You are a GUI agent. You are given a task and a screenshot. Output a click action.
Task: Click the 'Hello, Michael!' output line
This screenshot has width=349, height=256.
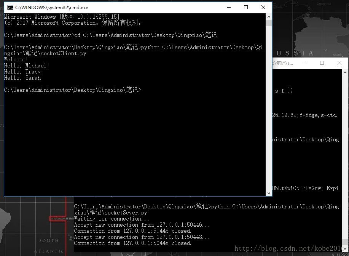pos(27,66)
